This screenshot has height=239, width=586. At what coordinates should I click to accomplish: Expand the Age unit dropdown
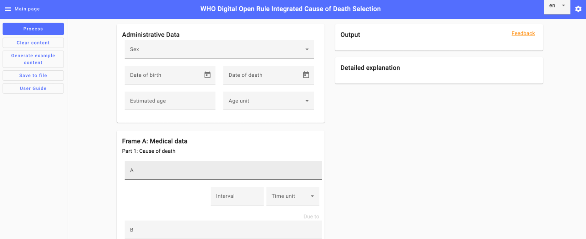click(x=269, y=101)
